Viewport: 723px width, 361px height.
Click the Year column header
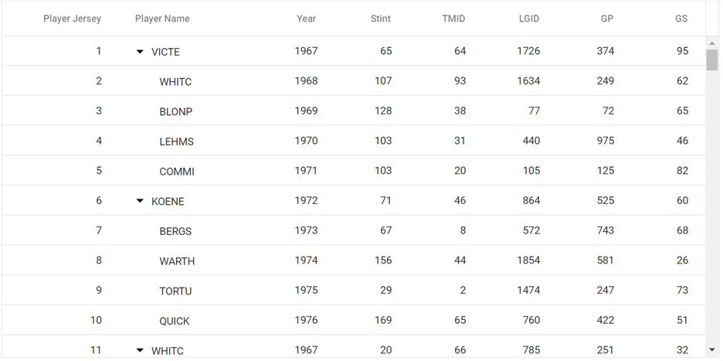(x=306, y=19)
